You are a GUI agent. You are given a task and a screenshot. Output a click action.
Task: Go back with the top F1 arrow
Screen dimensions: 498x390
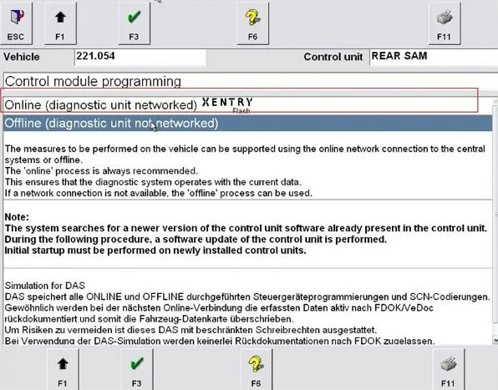(x=60, y=23)
